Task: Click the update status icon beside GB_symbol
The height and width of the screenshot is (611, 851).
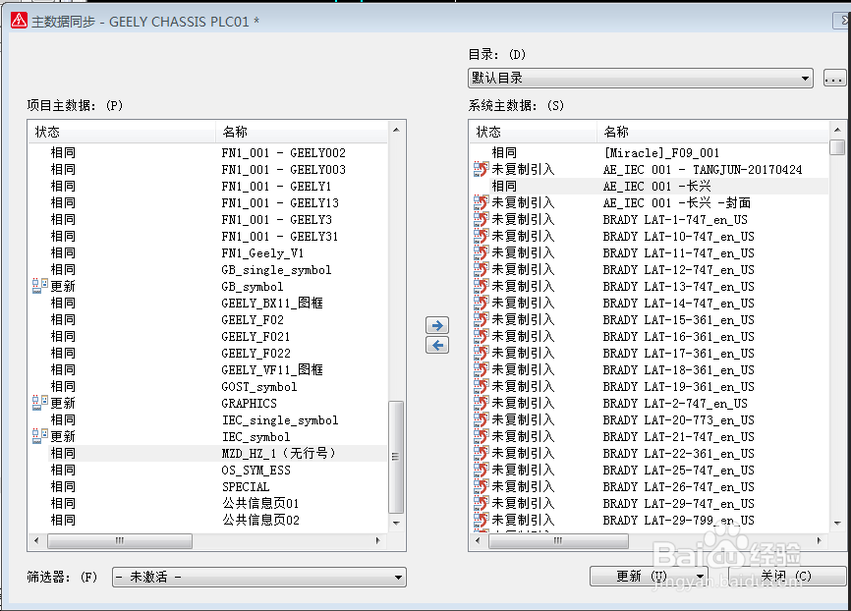Action: pyautogui.click(x=39, y=286)
